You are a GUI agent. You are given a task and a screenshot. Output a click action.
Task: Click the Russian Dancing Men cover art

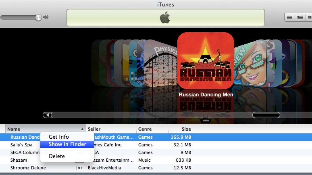pos(206,60)
